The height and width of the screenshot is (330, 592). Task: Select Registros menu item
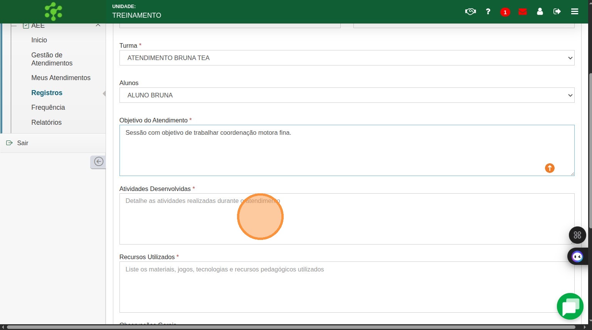tap(47, 93)
